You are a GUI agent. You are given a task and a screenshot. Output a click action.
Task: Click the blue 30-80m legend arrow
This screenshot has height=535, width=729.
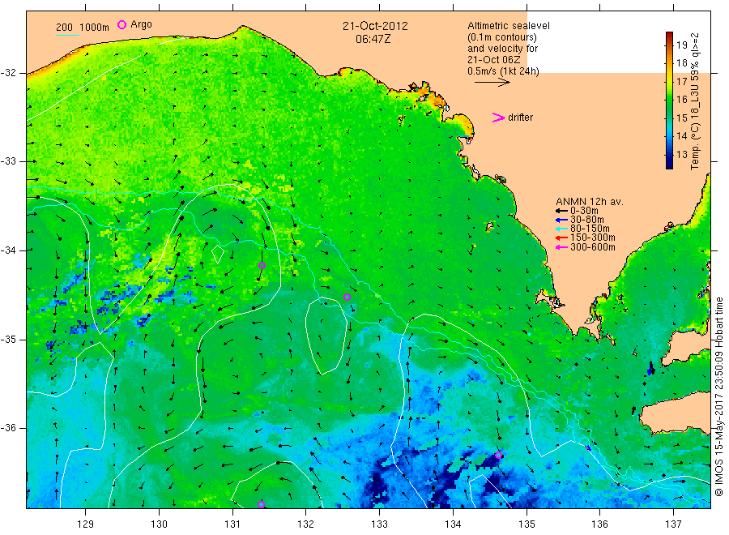tap(561, 220)
